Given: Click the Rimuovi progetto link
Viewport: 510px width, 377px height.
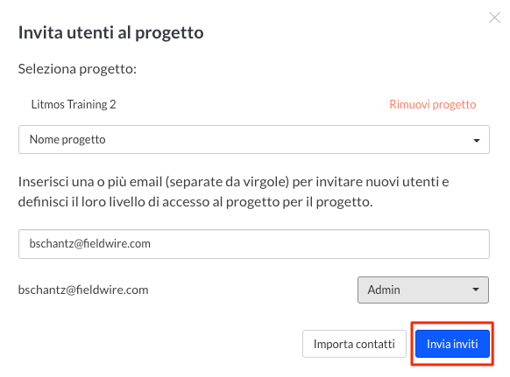Looking at the screenshot, I should coord(433,105).
